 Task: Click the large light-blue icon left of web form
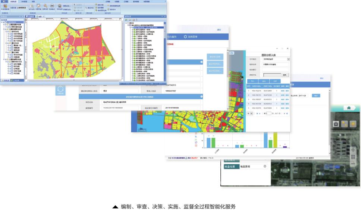coord(60,90)
